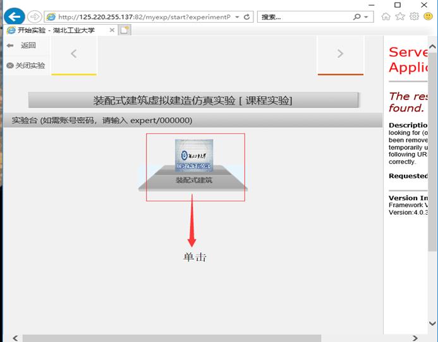Open the IE settings gear icon
Viewport: 438px width, 342px height.
click(415, 17)
